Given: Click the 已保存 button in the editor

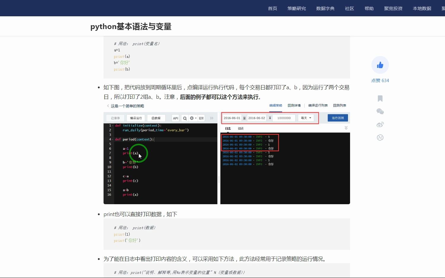Looking at the screenshot, I should coord(115,118).
